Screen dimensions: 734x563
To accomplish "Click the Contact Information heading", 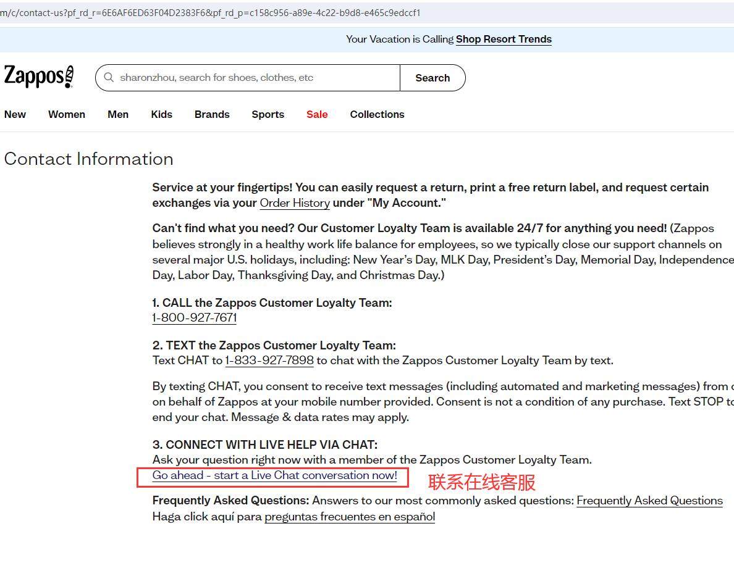I will point(88,159).
